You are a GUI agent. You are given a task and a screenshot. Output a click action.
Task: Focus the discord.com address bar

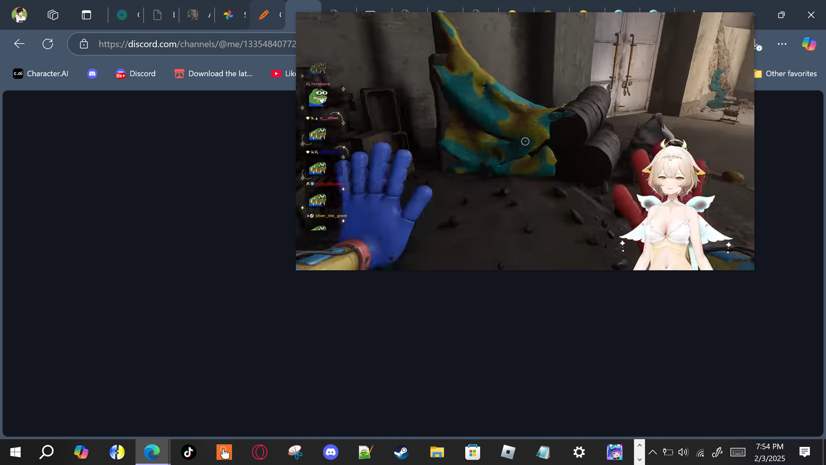(x=197, y=44)
